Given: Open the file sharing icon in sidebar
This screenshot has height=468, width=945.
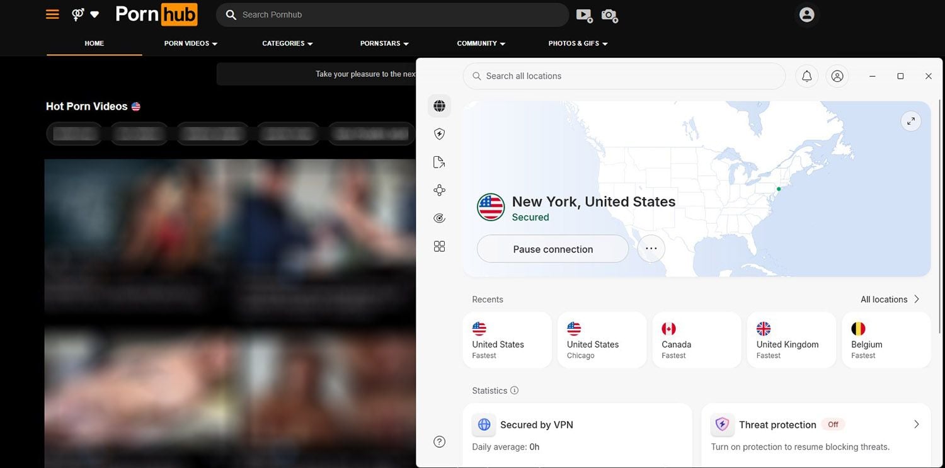Looking at the screenshot, I should [439, 162].
